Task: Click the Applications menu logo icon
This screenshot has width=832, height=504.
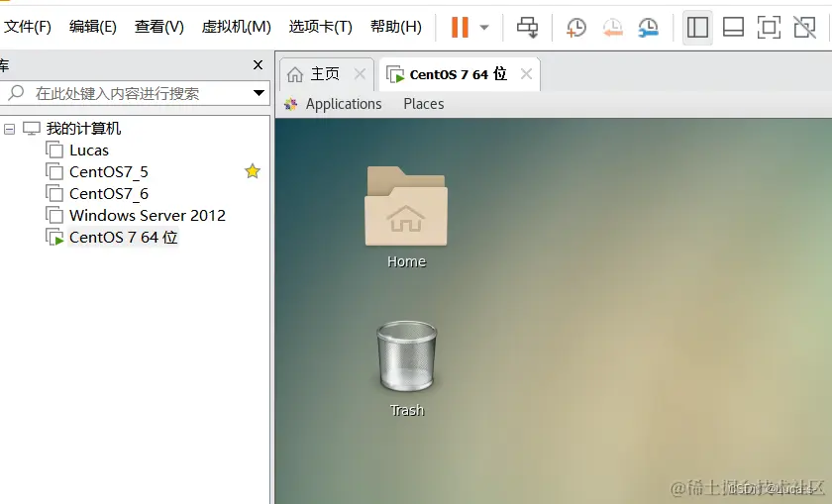Action: point(291,104)
